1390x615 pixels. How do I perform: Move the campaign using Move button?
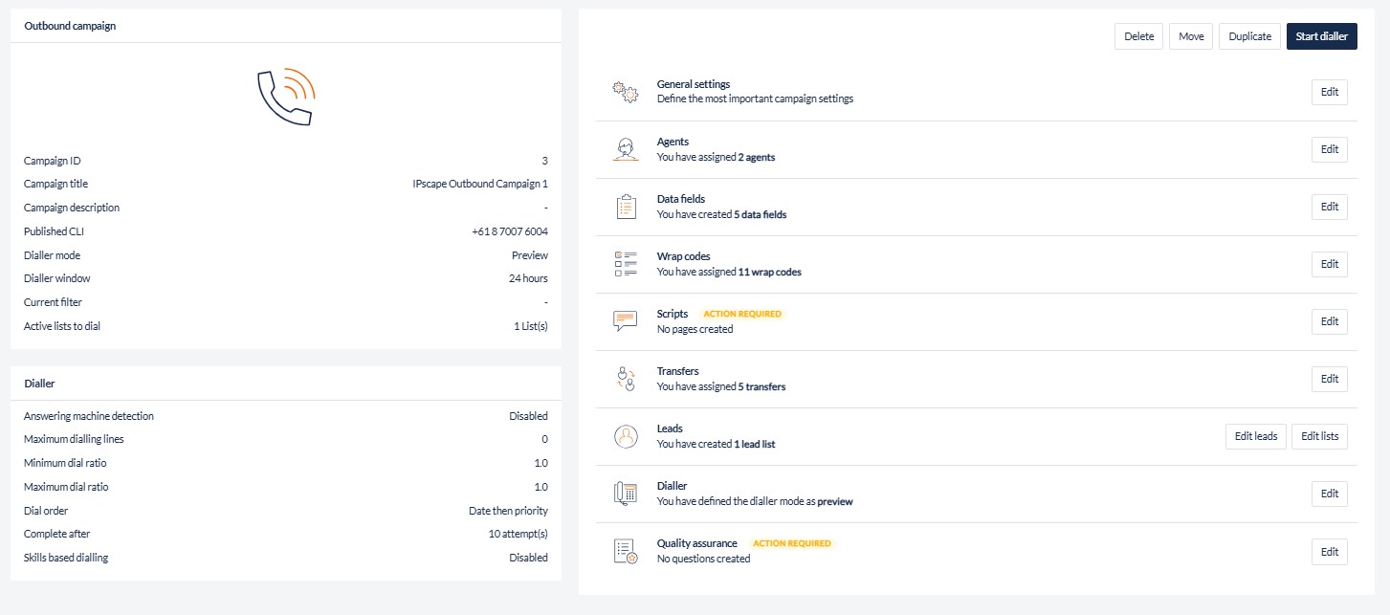(x=1191, y=36)
